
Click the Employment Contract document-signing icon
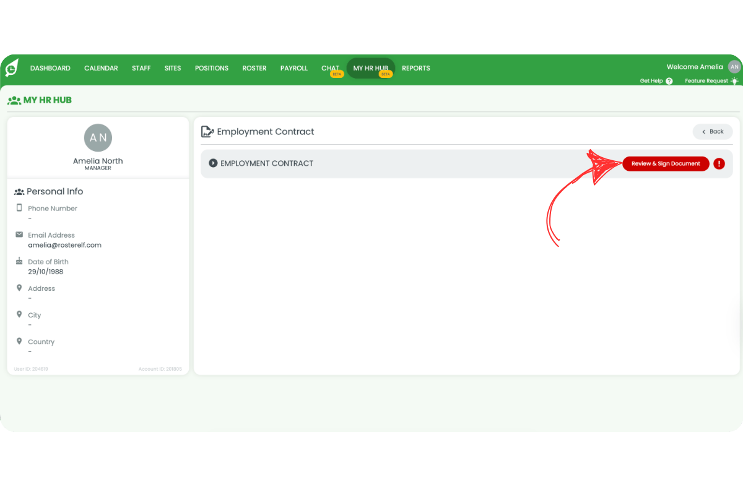207,131
